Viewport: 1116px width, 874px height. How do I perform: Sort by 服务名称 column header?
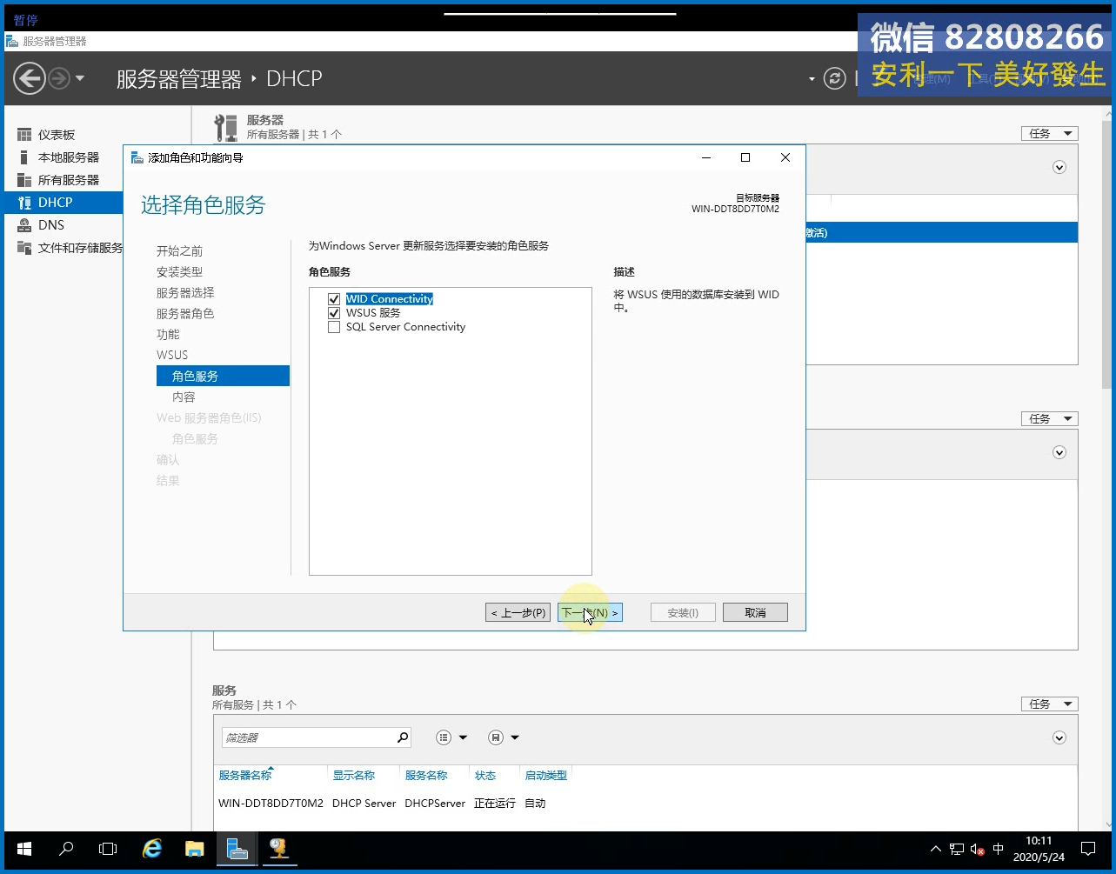pos(426,775)
